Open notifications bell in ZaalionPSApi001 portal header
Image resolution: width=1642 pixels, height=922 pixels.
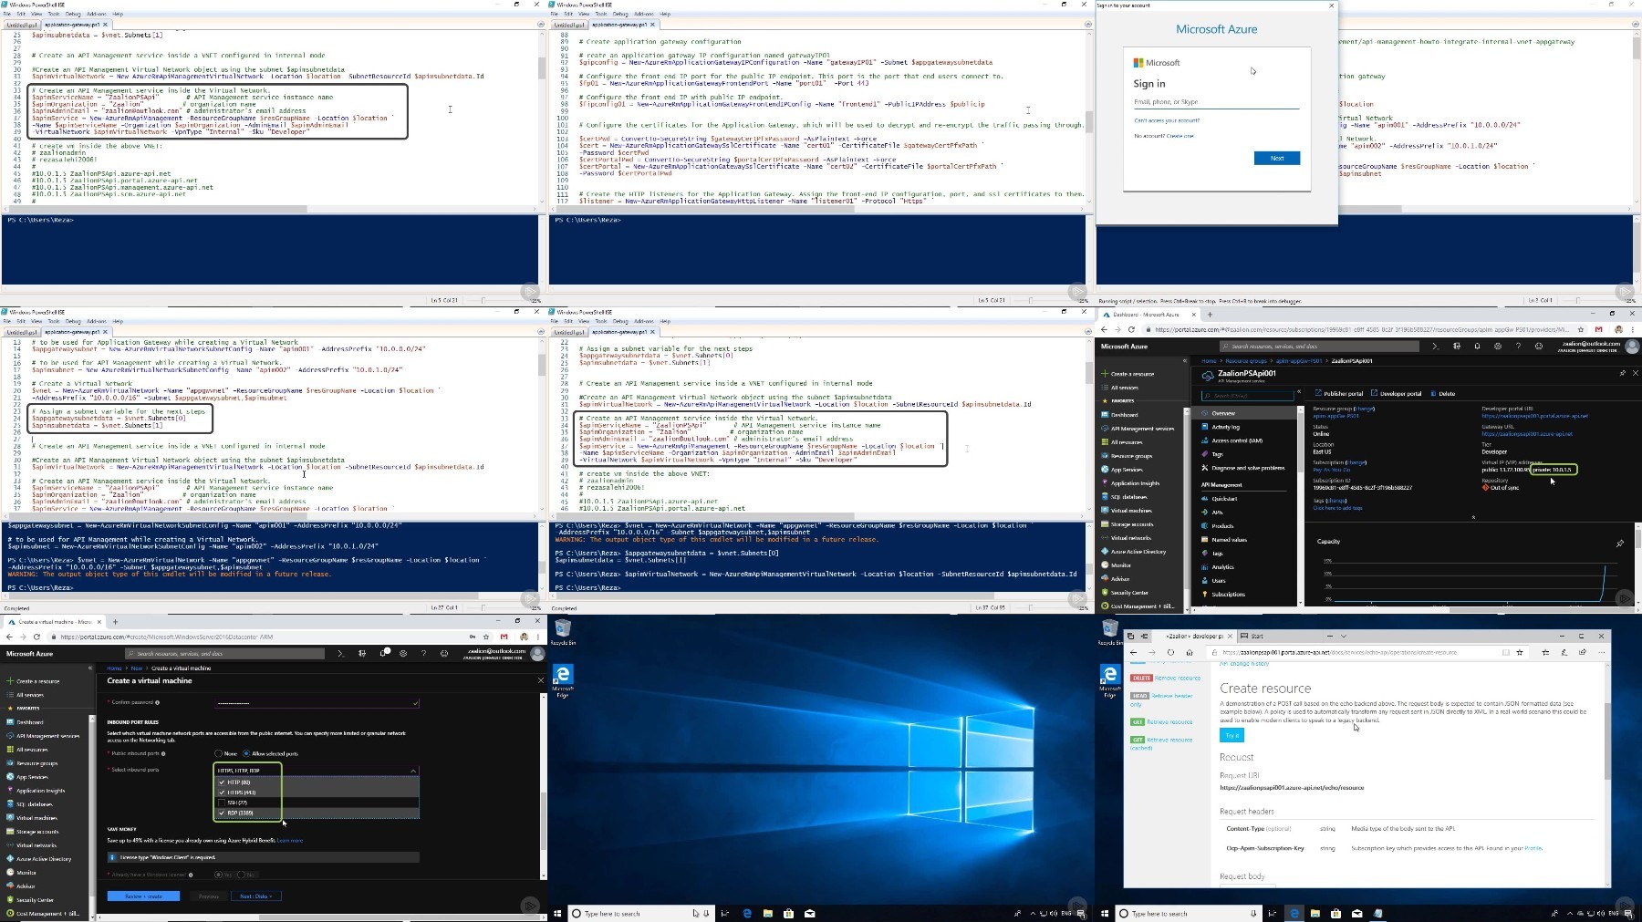pyautogui.click(x=1477, y=347)
